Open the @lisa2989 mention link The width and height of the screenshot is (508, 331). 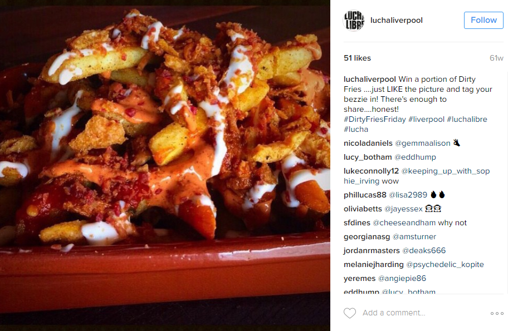click(408, 195)
